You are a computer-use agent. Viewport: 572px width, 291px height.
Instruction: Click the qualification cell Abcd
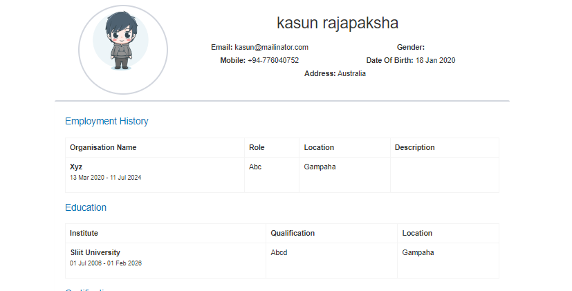tap(279, 252)
